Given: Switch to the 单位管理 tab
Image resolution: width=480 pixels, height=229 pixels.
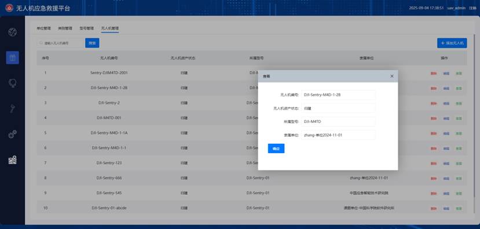Looking at the screenshot, I should (x=43, y=28).
